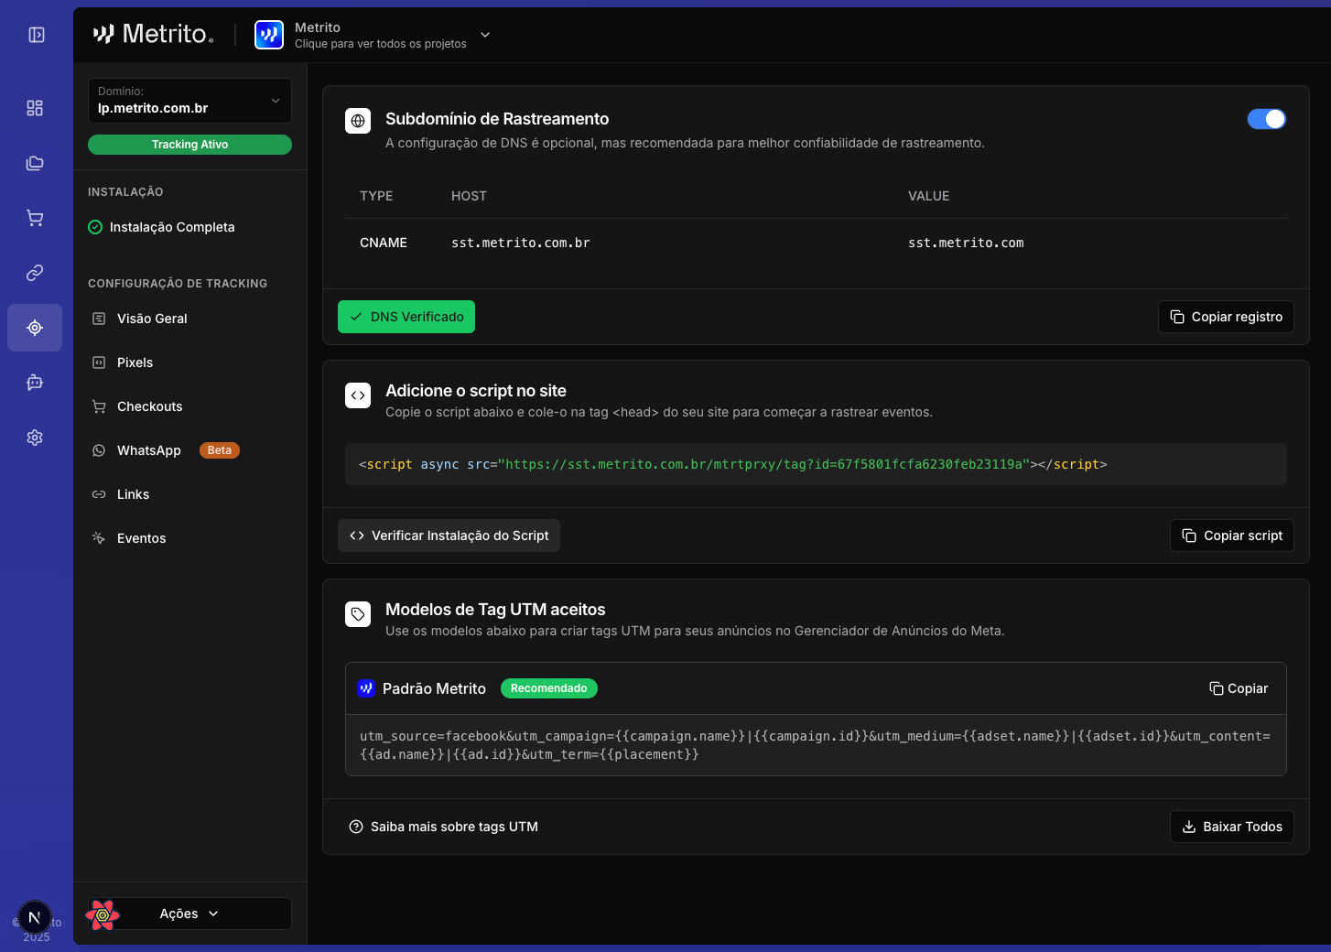1331x952 pixels.
Task: Toggle the sidebar collapse icon
Action: click(37, 35)
